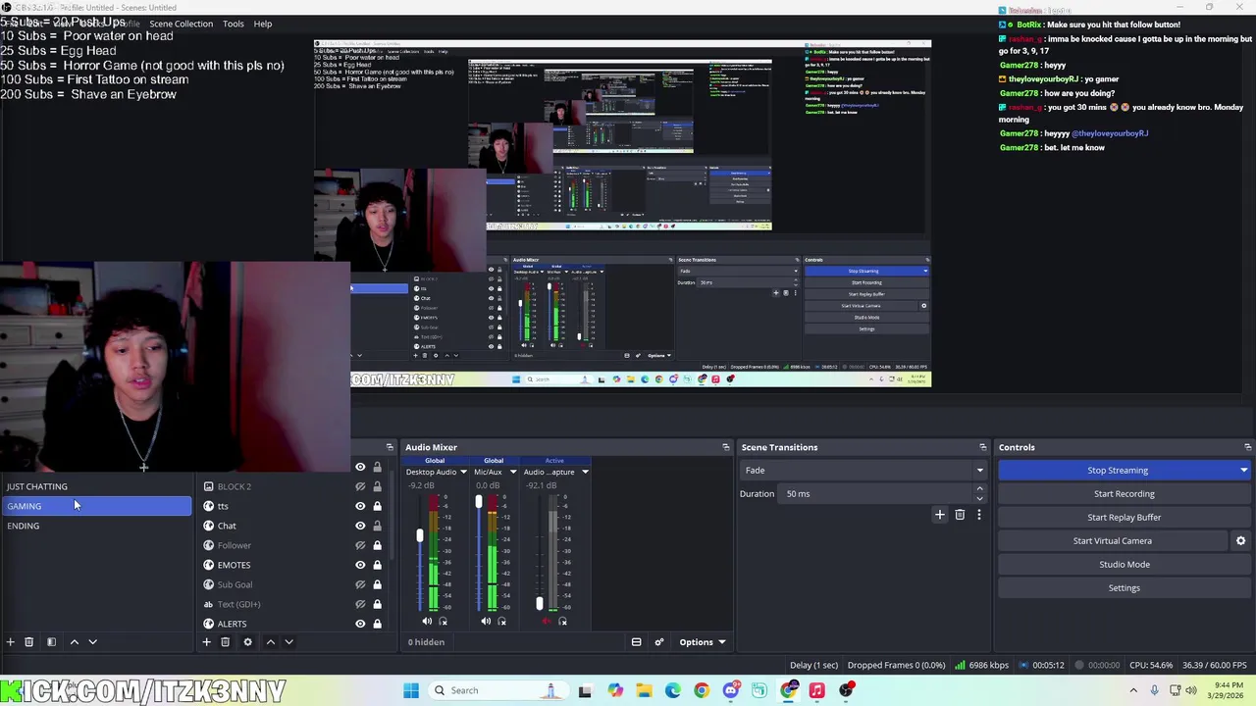Open OBS Settings button

[x=1125, y=588]
